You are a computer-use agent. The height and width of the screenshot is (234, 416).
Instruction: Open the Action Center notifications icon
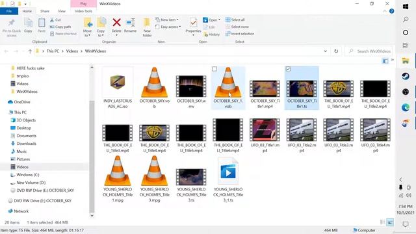tap(406, 224)
